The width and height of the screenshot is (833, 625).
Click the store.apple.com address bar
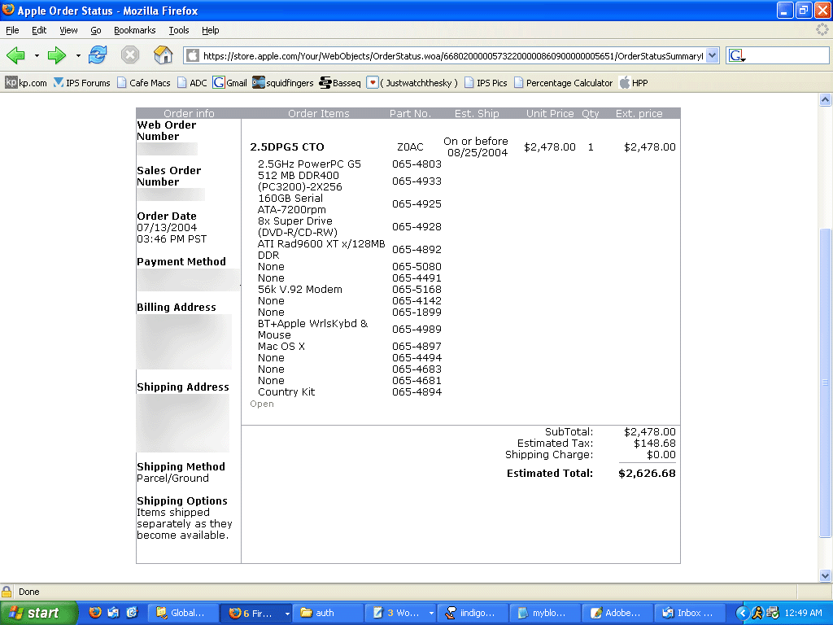point(452,55)
